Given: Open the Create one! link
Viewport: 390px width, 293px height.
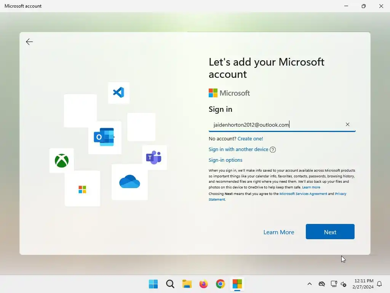Looking at the screenshot, I should (x=250, y=138).
